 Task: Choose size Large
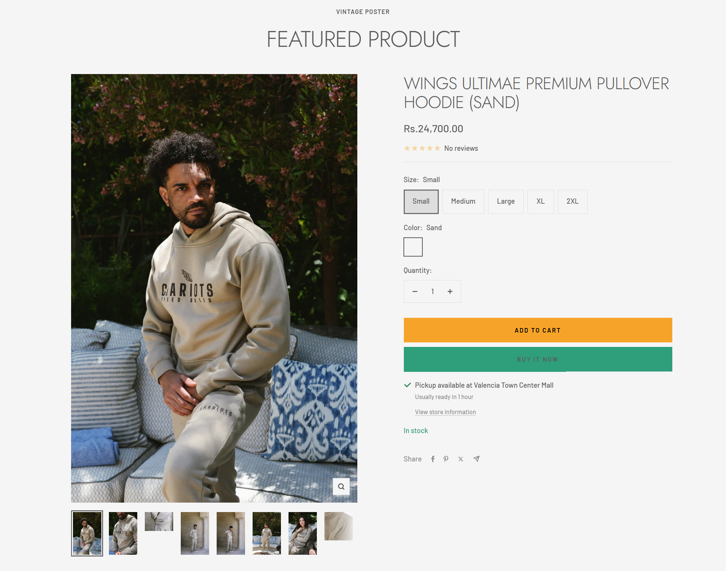(x=506, y=201)
